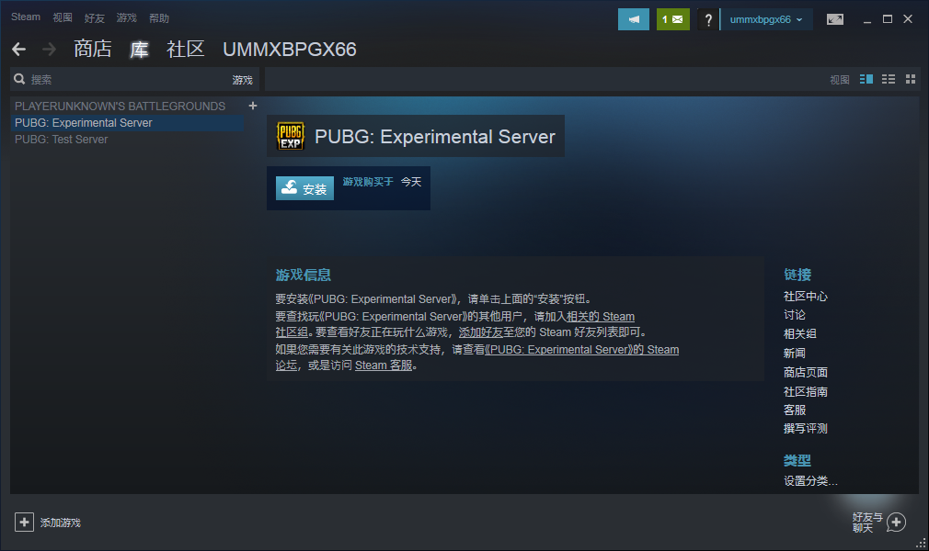Open the green inbox notification icon

click(x=672, y=19)
